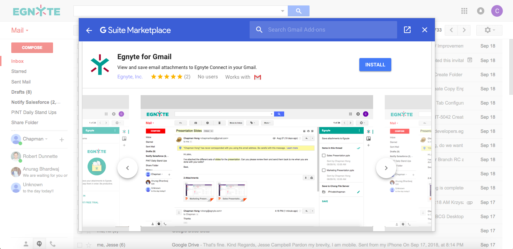Install Egnyte for Gmail add-on
The height and width of the screenshot is (249, 513).
pos(375,65)
